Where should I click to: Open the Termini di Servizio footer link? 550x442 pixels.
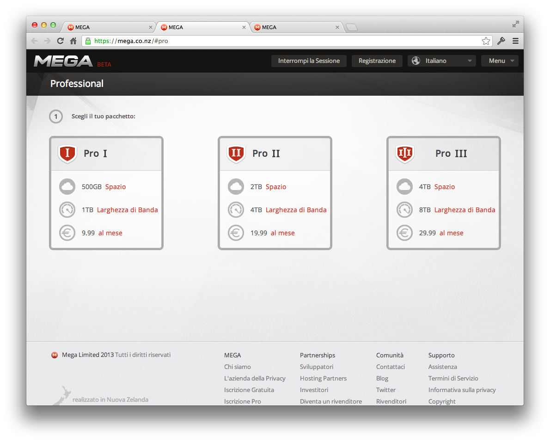[x=453, y=378]
